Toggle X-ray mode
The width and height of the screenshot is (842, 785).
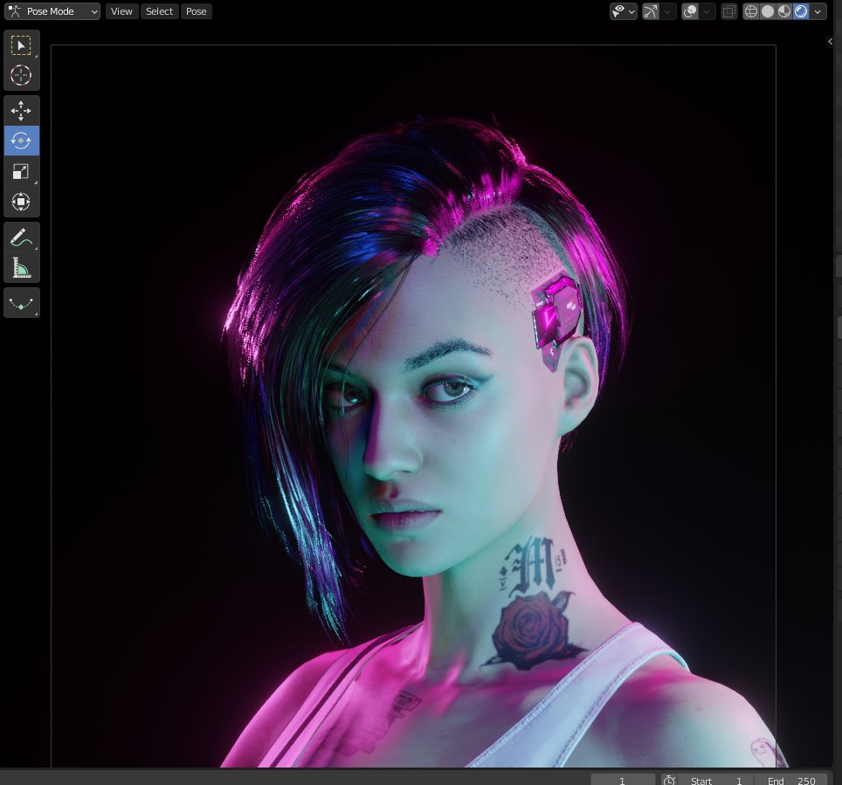point(728,11)
